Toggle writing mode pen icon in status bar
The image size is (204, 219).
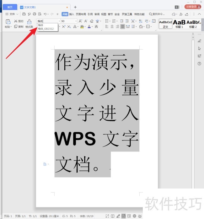coord(118,216)
